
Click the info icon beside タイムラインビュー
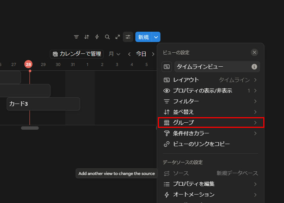pos(254,67)
